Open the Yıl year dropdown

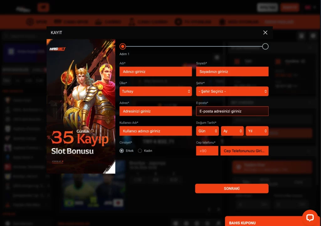coord(257,131)
